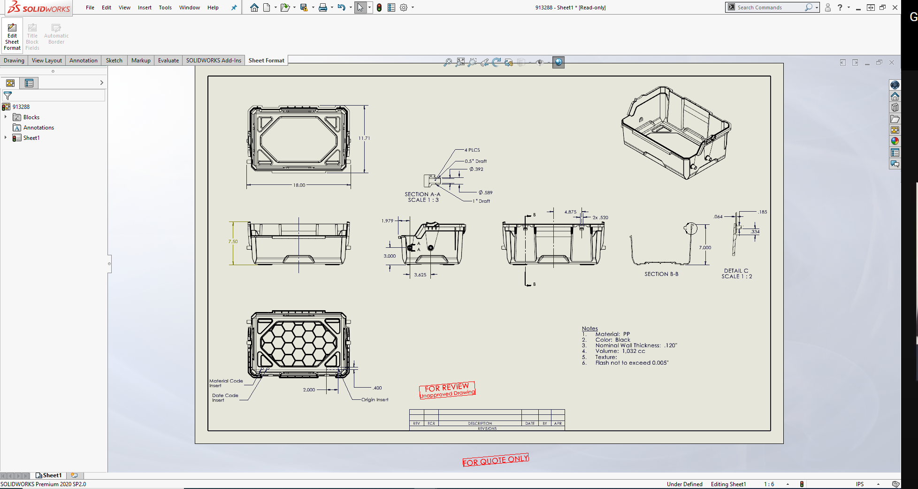Click Previous View icon in heads-up toolbar

[484, 62]
